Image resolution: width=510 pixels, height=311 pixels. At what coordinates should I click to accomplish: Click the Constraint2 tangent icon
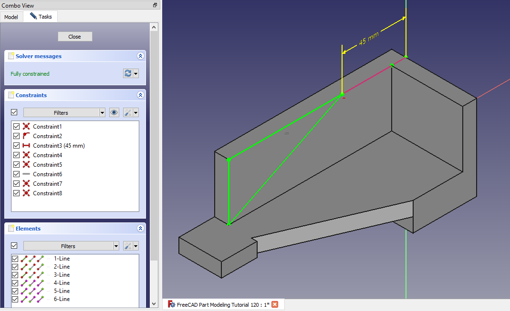pyautogui.click(x=26, y=136)
